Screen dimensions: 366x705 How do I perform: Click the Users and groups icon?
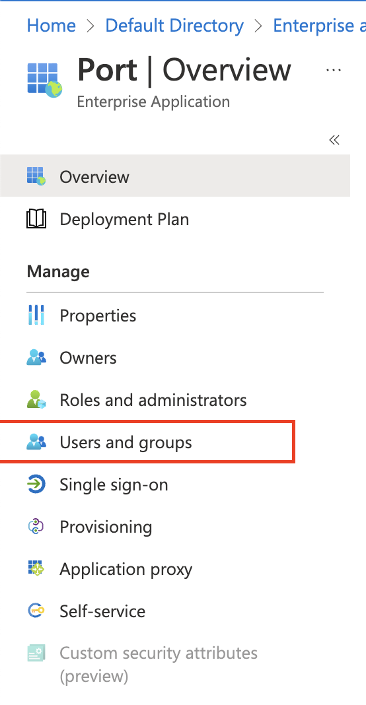point(36,442)
